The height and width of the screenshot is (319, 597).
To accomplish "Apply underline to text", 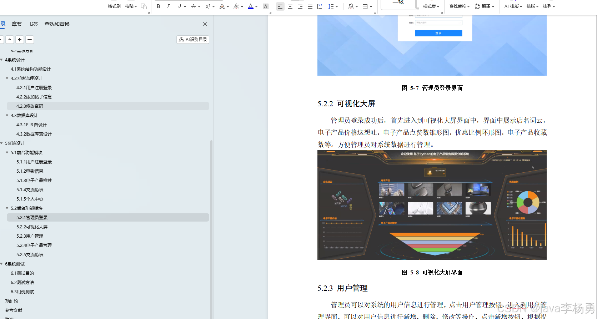I will click(179, 6).
